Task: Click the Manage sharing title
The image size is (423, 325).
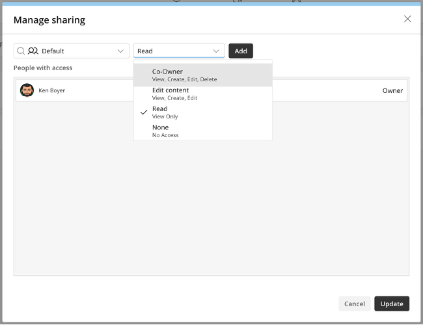Action: tap(49, 20)
